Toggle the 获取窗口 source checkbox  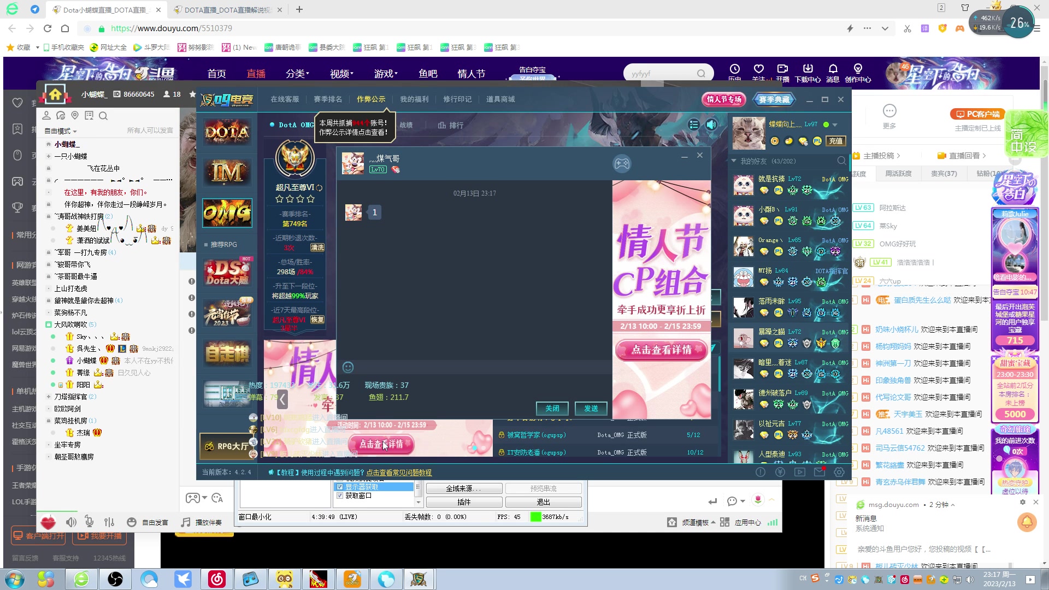click(x=340, y=495)
